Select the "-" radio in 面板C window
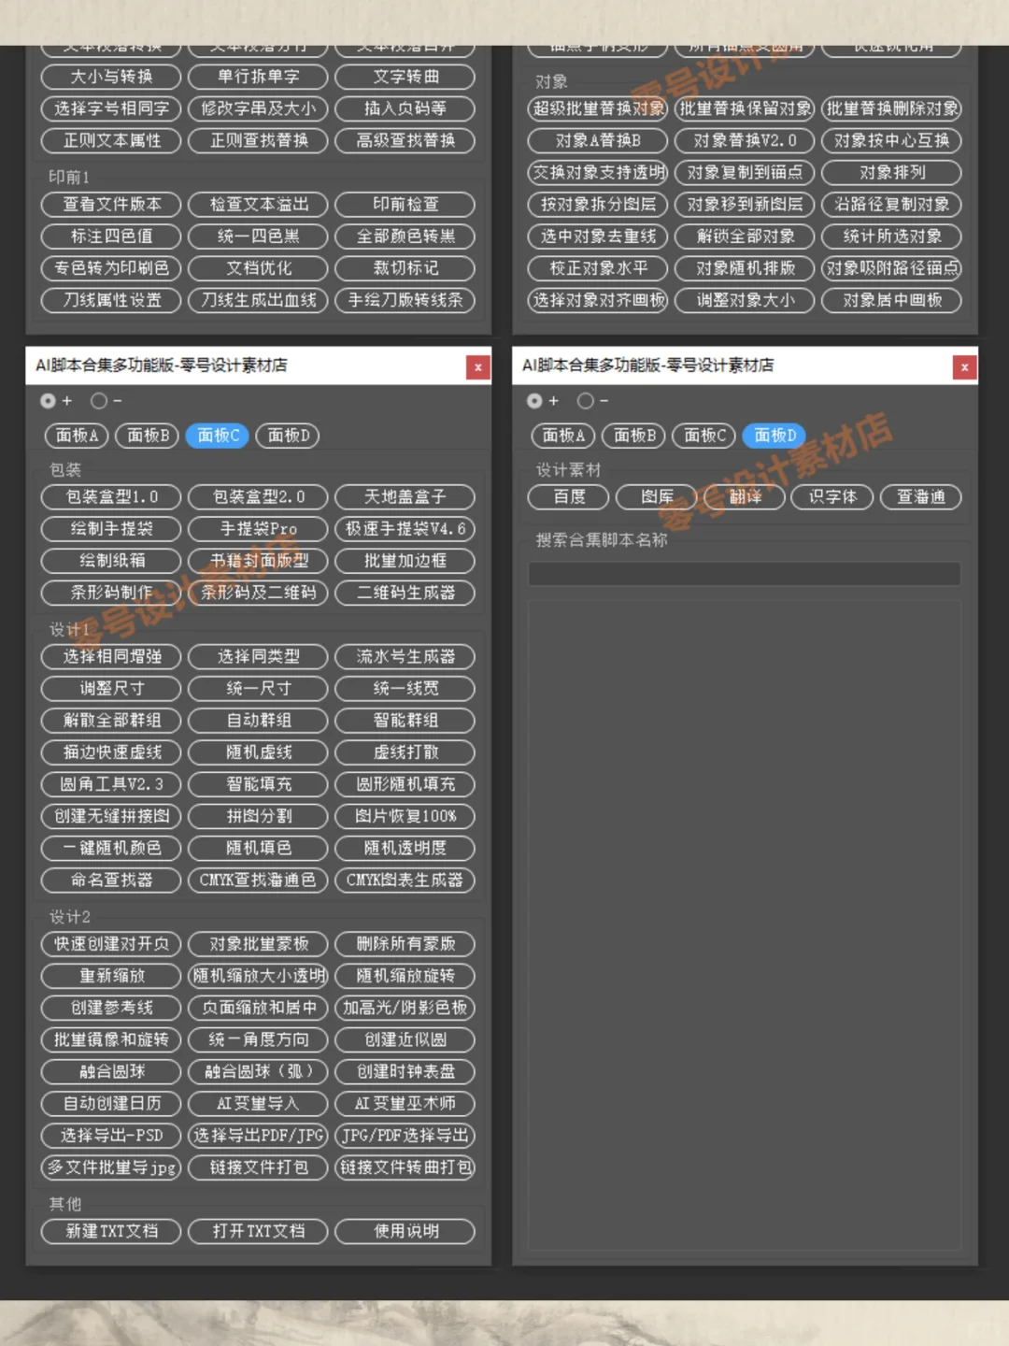The height and width of the screenshot is (1346, 1009). [98, 401]
